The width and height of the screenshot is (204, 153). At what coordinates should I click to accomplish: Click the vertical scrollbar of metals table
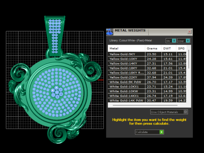(x=189, y=59)
